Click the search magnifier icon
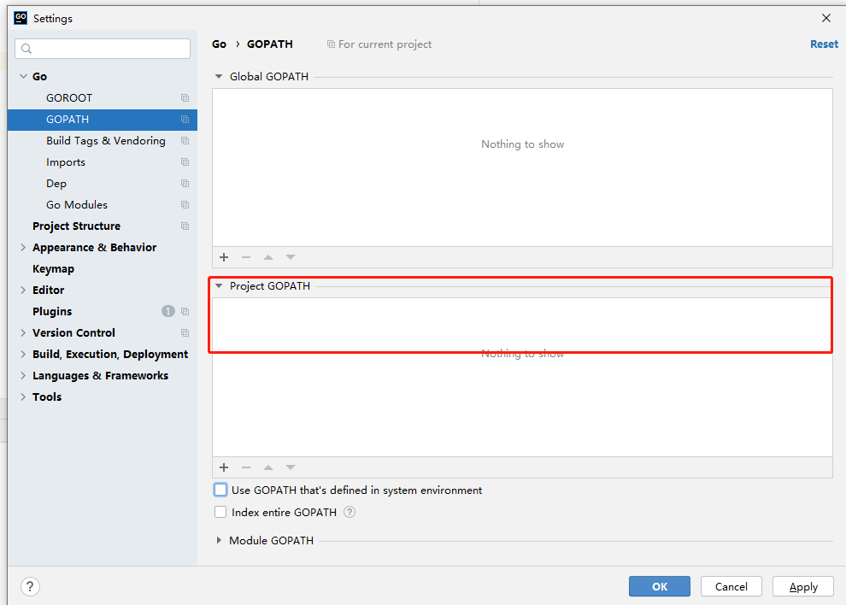The width and height of the screenshot is (846, 605). 26,49
